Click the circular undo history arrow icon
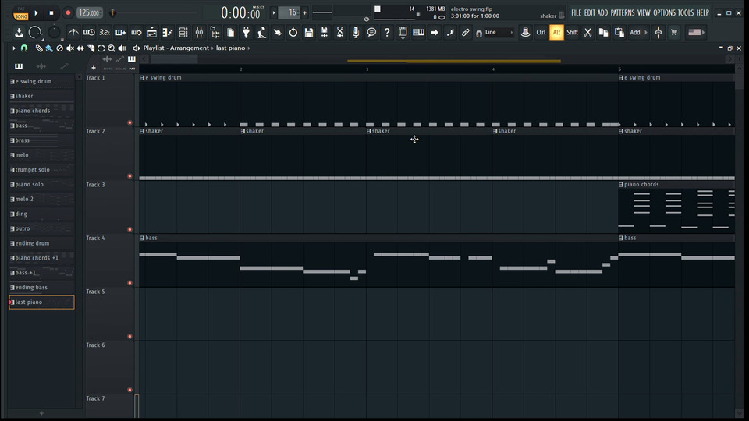This screenshot has height=421, width=749. (293, 33)
